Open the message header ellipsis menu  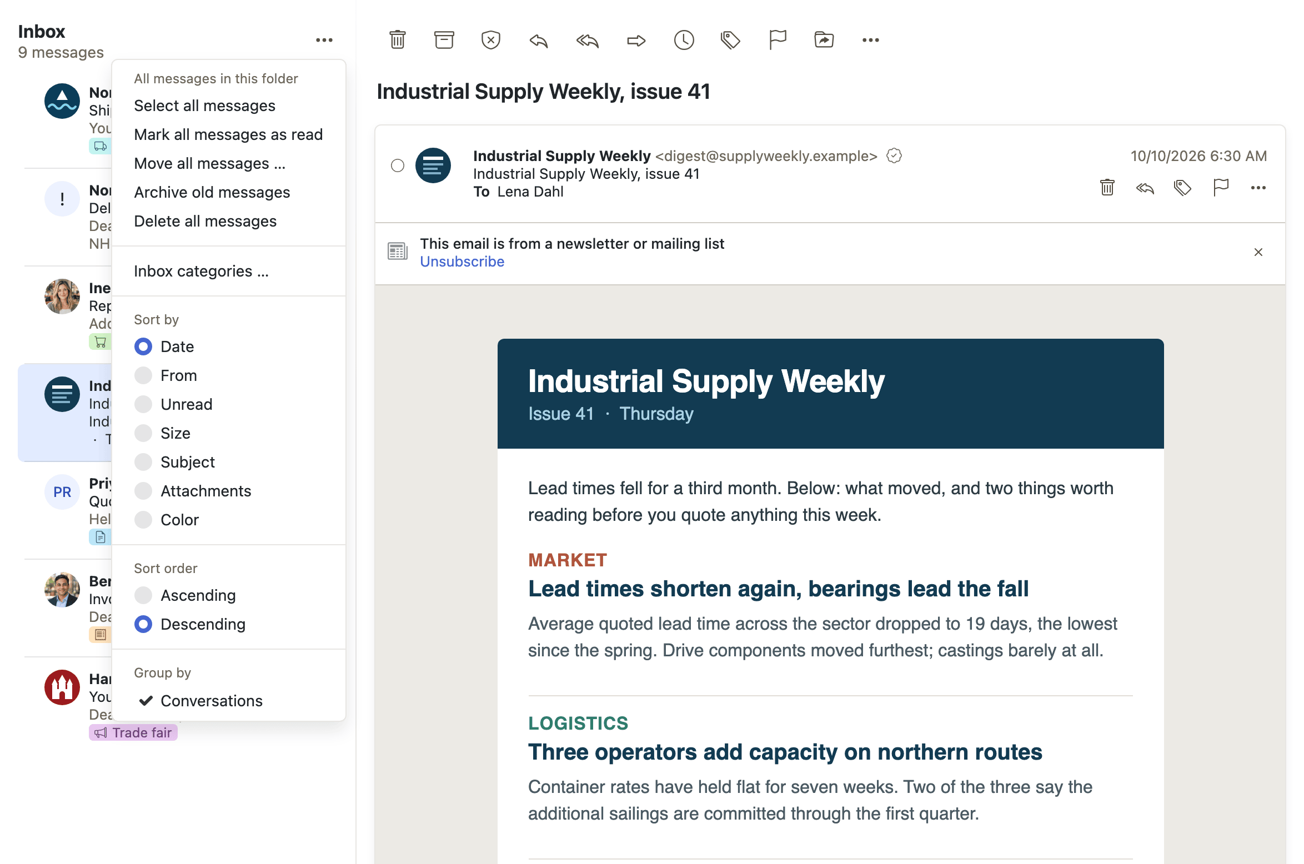(1258, 188)
